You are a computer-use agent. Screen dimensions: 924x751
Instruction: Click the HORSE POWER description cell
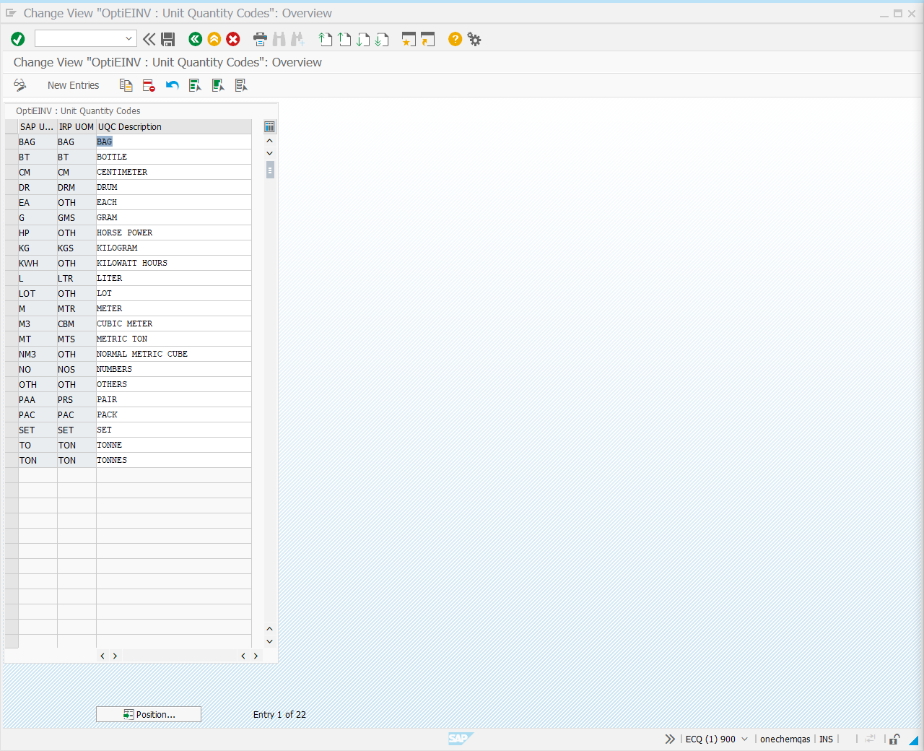(173, 233)
